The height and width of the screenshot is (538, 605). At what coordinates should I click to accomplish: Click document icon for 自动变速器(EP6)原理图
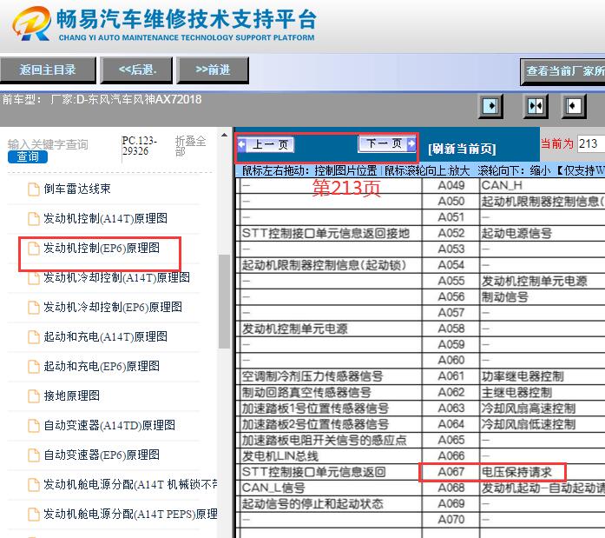click(x=34, y=455)
